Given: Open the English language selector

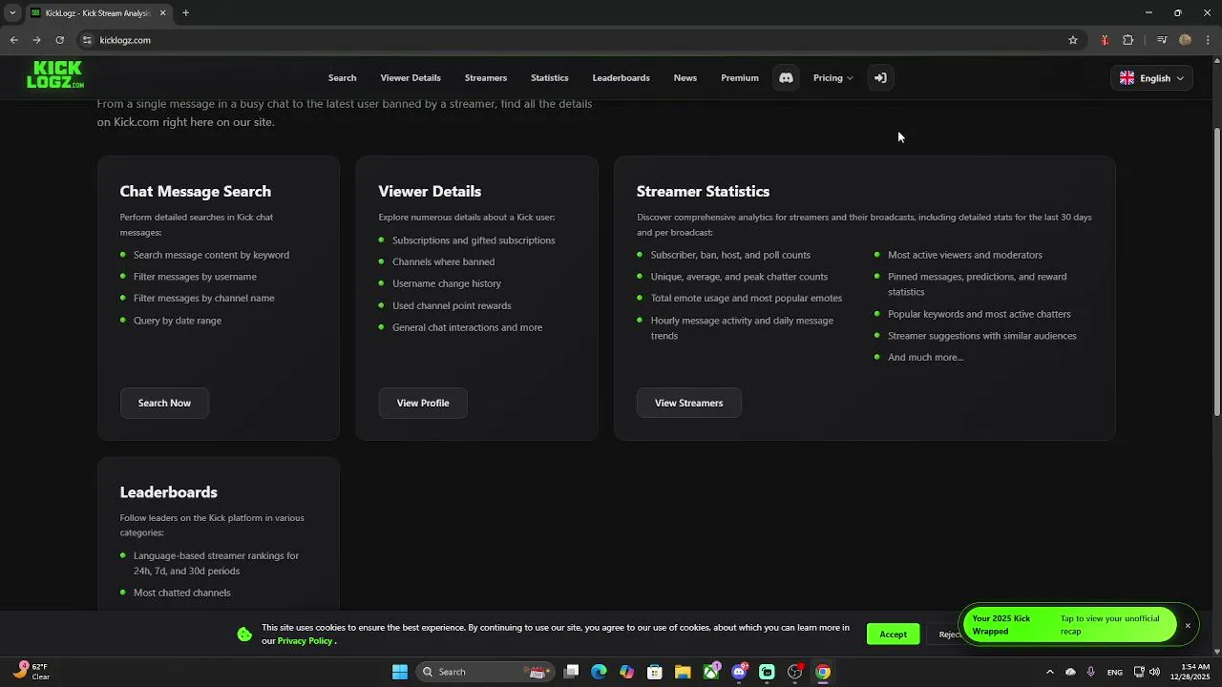Looking at the screenshot, I should [x=1151, y=78].
